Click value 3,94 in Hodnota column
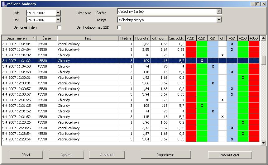Image resolution: width=268 pixels, height=165 pixels. [146, 94]
